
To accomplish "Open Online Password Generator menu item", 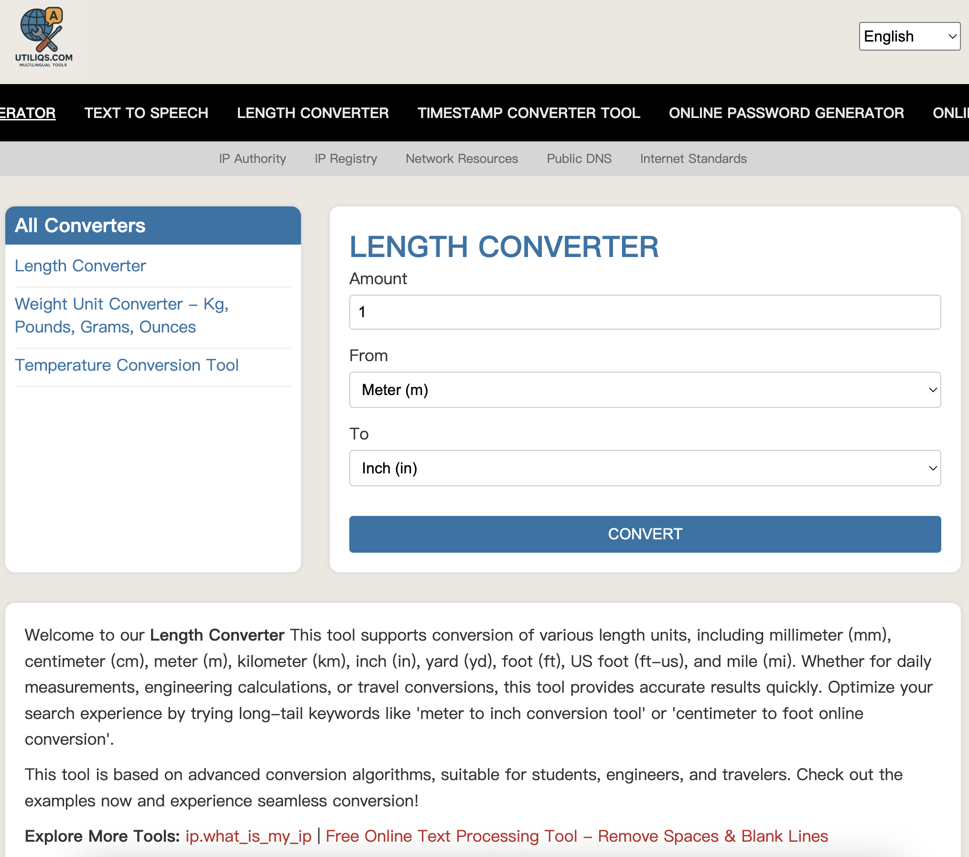I will click(x=786, y=113).
